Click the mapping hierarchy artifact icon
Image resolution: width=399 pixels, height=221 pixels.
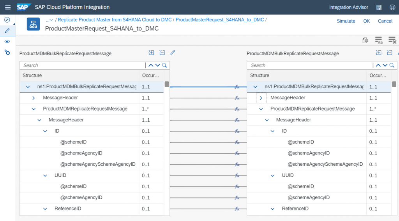34,24
